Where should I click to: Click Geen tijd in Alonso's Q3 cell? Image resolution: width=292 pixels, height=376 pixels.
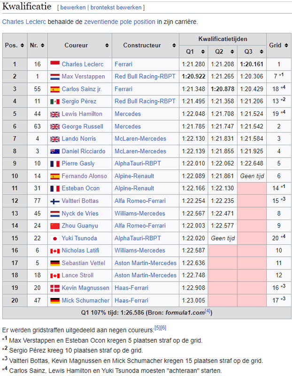click(x=252, y=176)
